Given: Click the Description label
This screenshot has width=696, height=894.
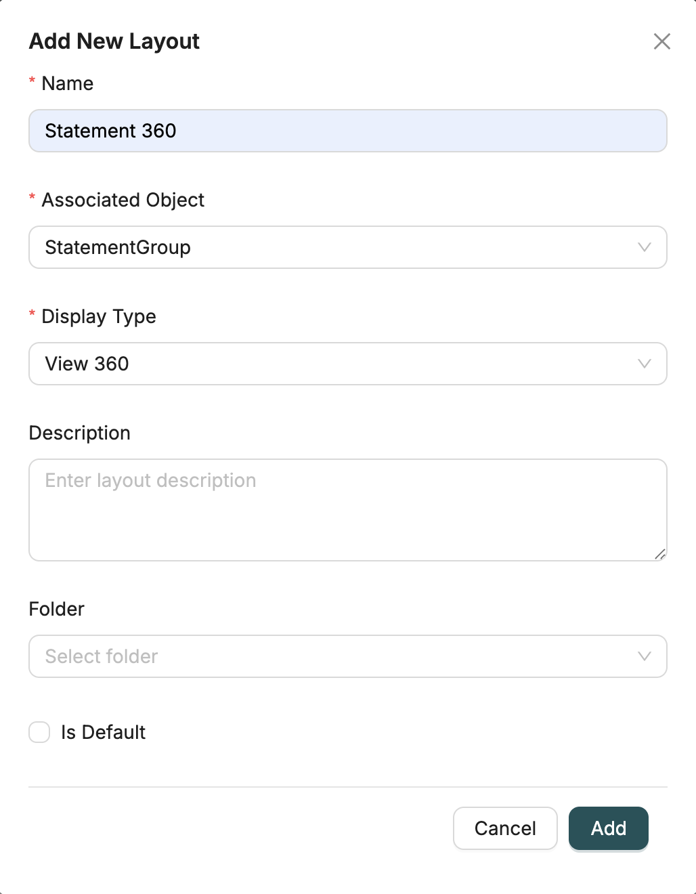Looking at the screenshot, I should click(79, 433).
